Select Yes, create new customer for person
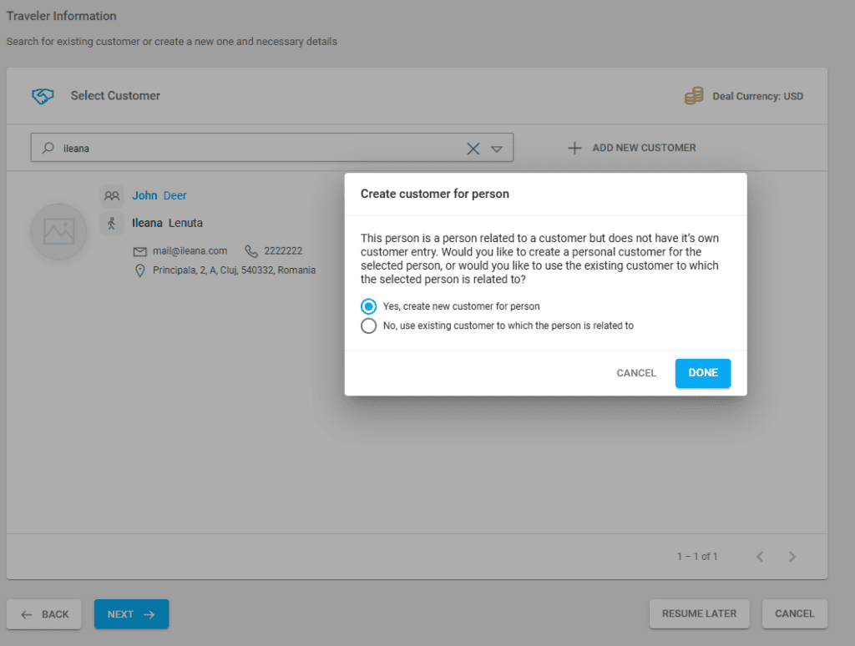 click(368, 306)
